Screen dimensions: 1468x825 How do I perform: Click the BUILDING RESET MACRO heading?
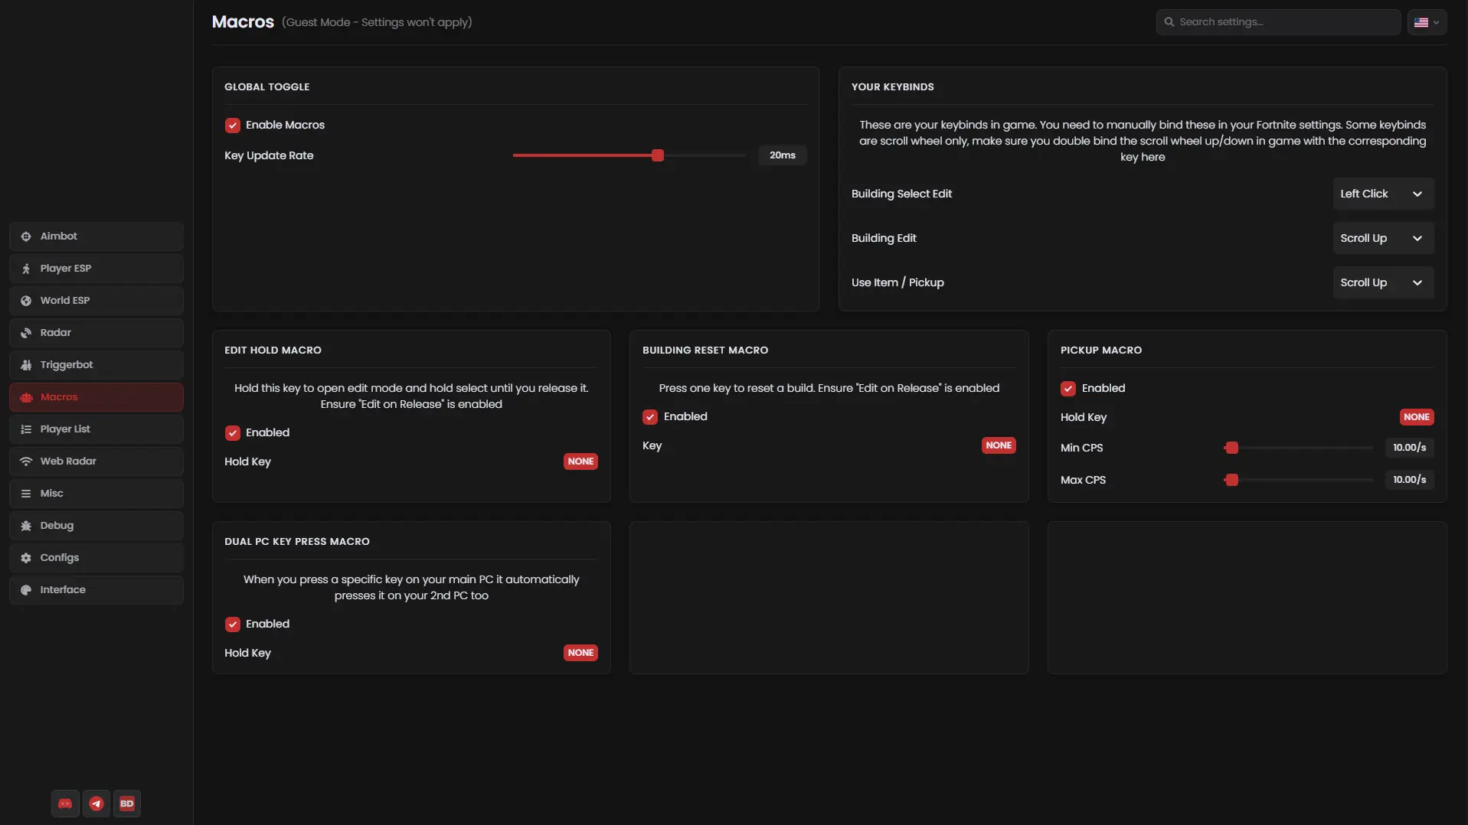coord(705,351)
